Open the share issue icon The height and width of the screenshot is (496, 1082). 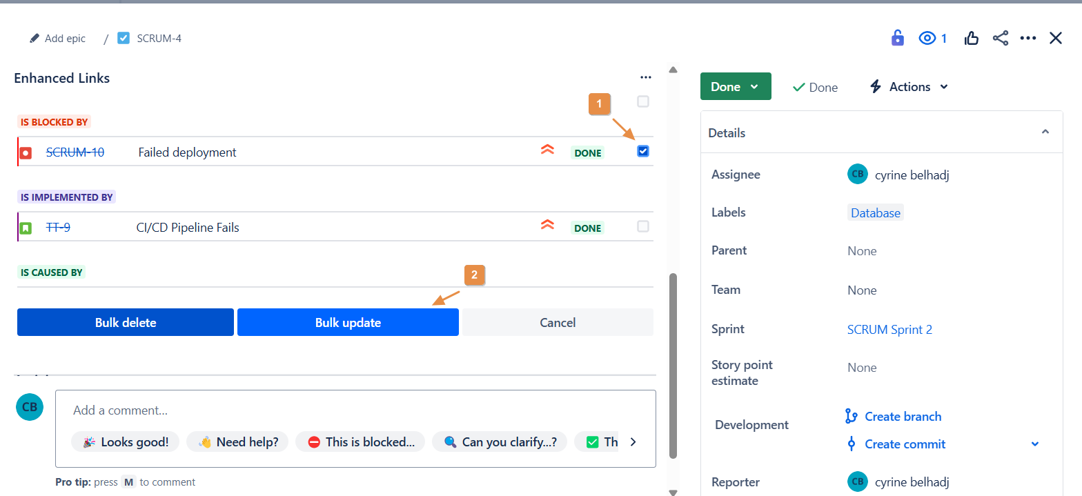[x=1000, y=38]
